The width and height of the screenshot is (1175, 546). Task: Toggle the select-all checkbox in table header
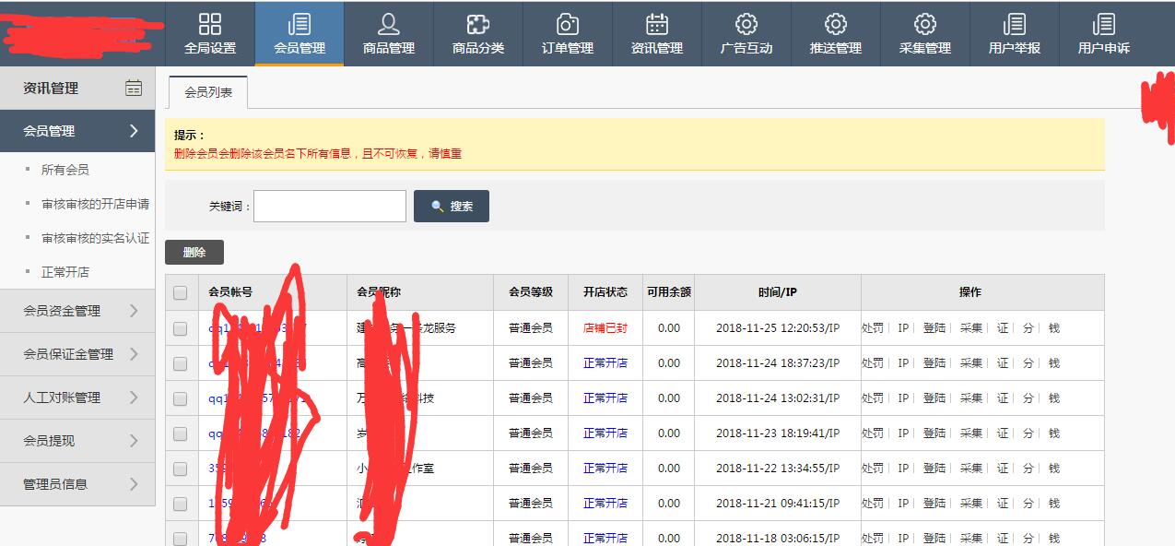click(x=180, y=292)
